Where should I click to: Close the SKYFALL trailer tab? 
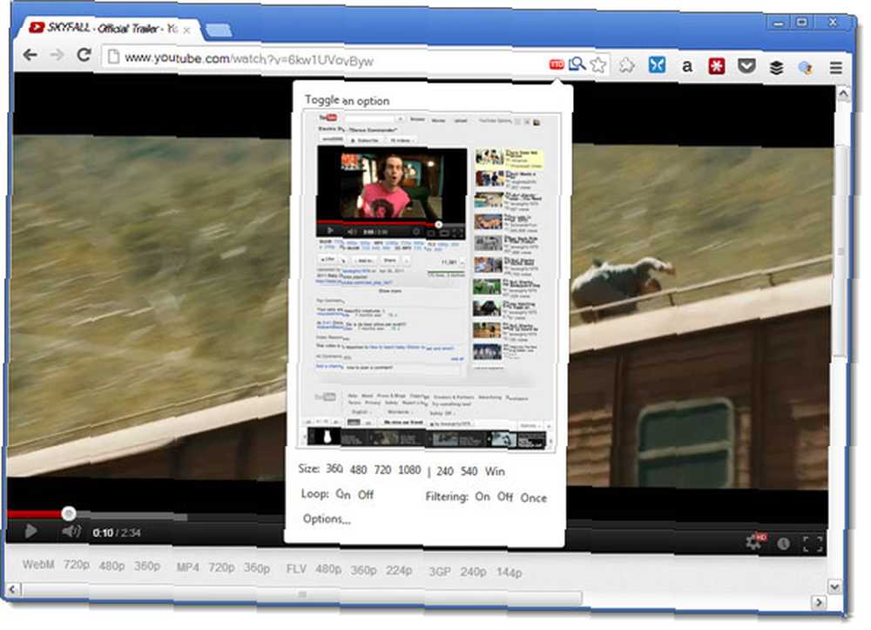point(187,30)
